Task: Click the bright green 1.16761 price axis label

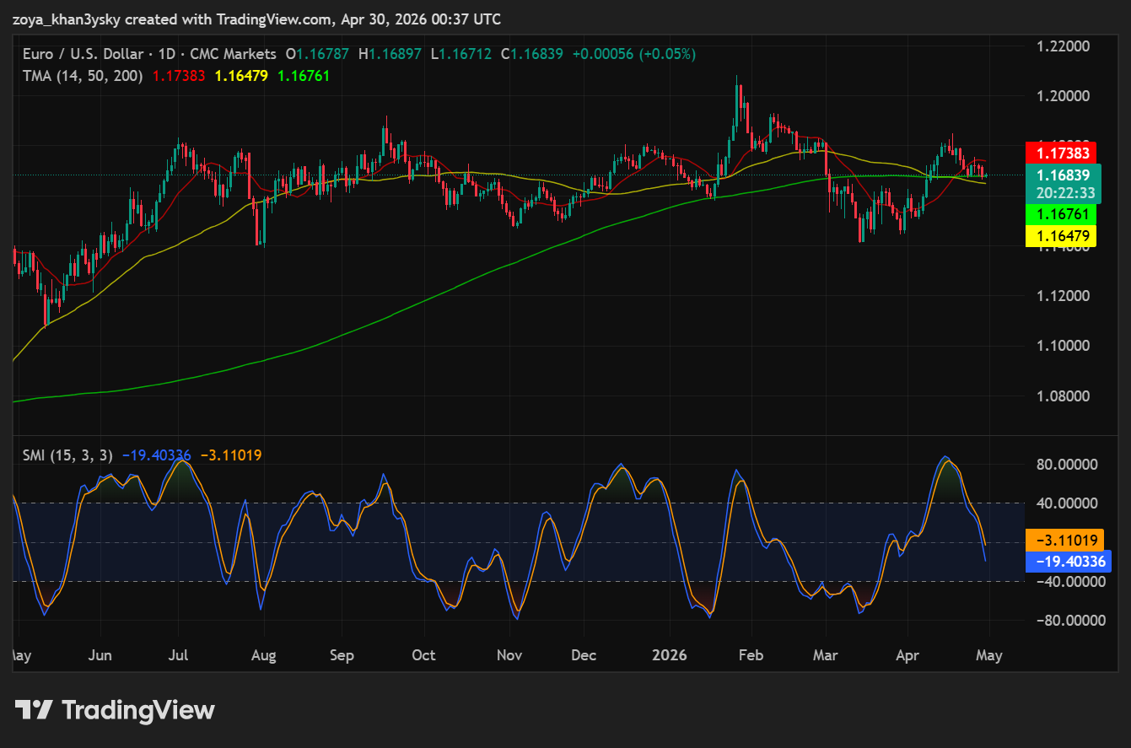Action: pos(1059,216)
